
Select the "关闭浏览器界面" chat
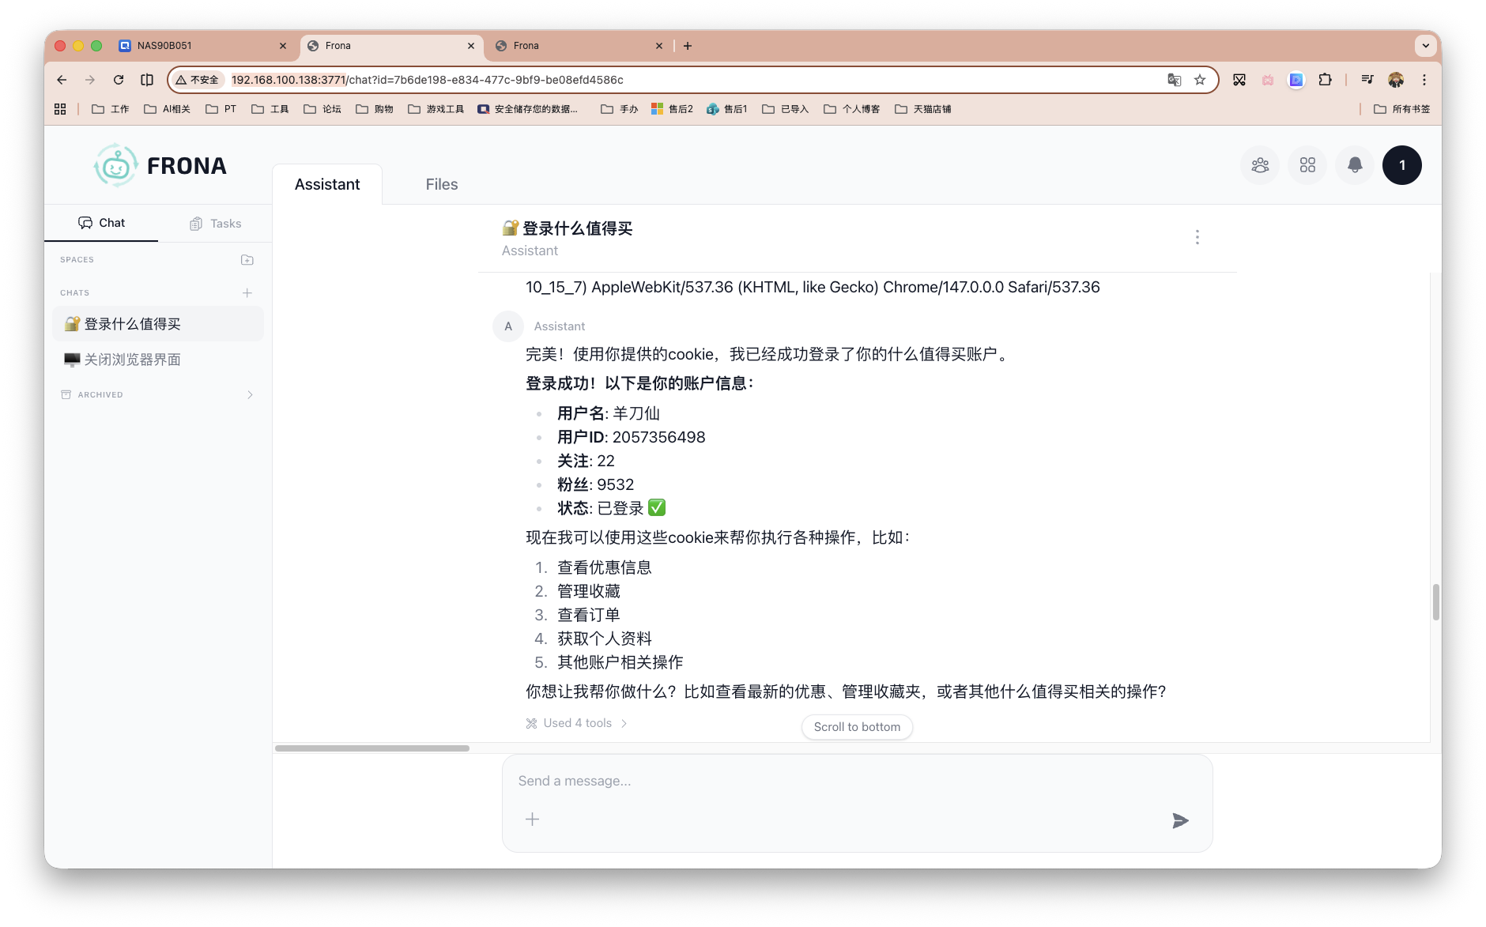(x=133, y=360)
